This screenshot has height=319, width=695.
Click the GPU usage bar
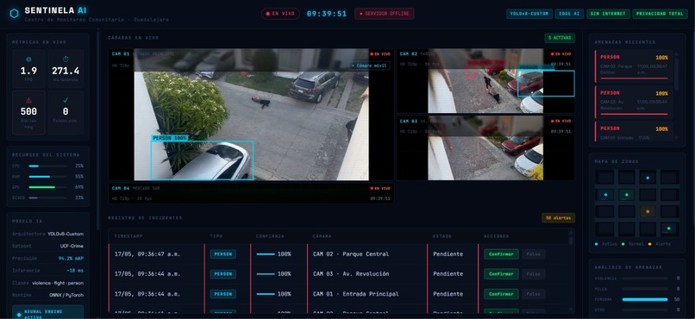coord(49,187)
